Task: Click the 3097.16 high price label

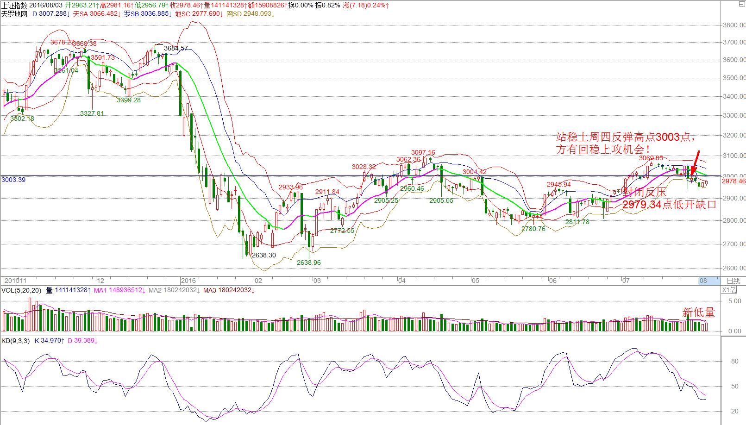Action: click(423, 152)
